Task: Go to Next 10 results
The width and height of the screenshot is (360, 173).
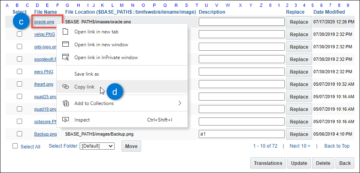Action: pyautogui.click(x=300, y=146)
